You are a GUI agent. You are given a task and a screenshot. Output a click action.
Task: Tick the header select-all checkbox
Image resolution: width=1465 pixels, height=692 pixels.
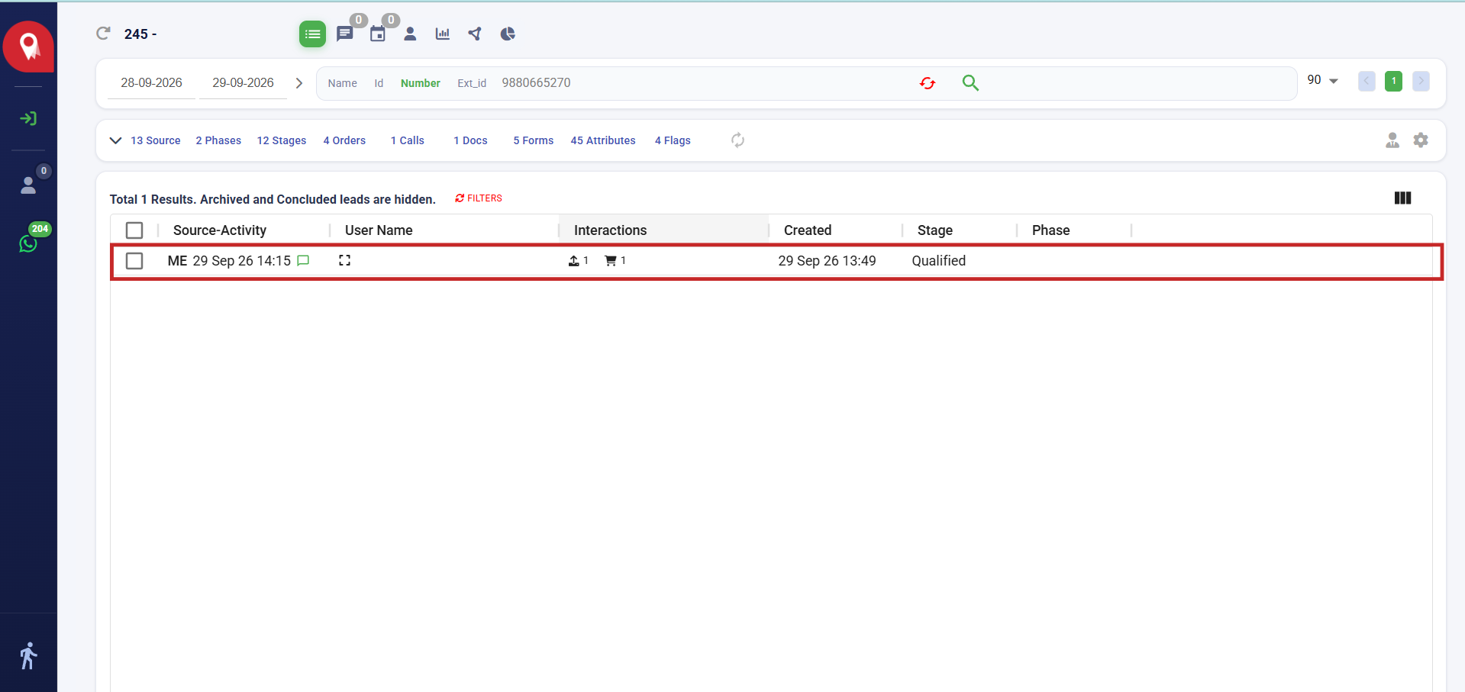[x=134, y=230]
